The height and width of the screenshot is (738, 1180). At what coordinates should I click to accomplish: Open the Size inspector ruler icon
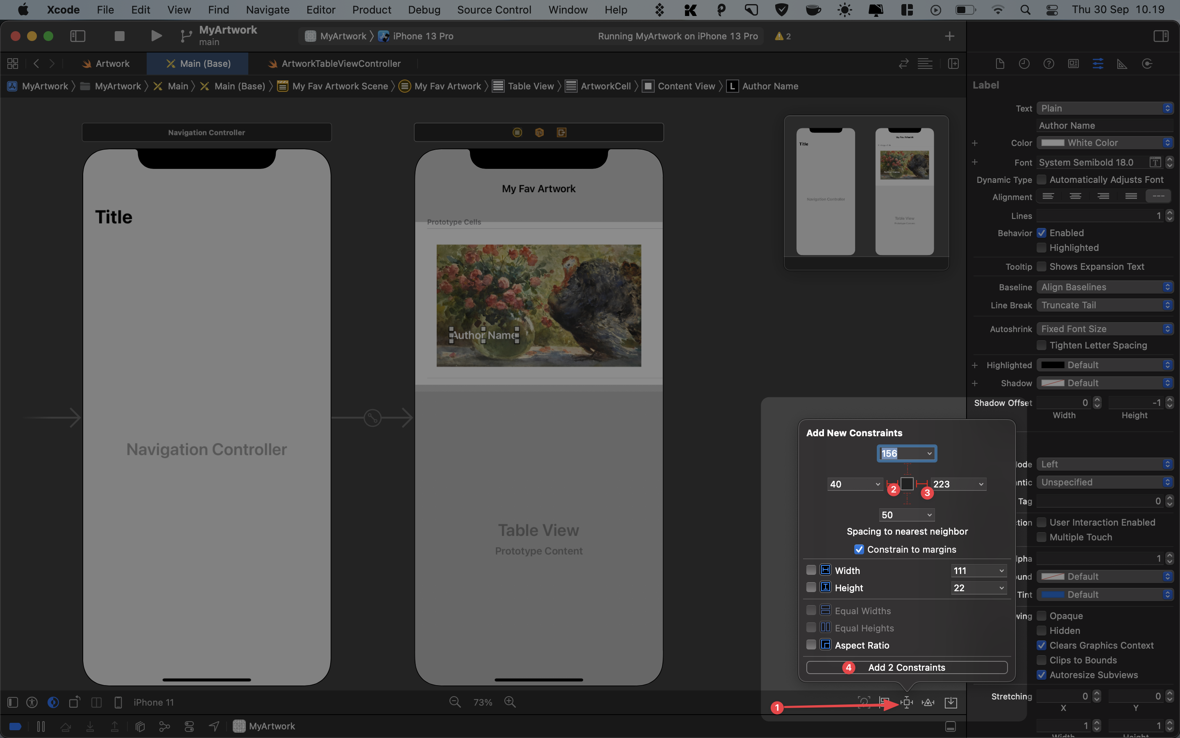click(1122, 64)
